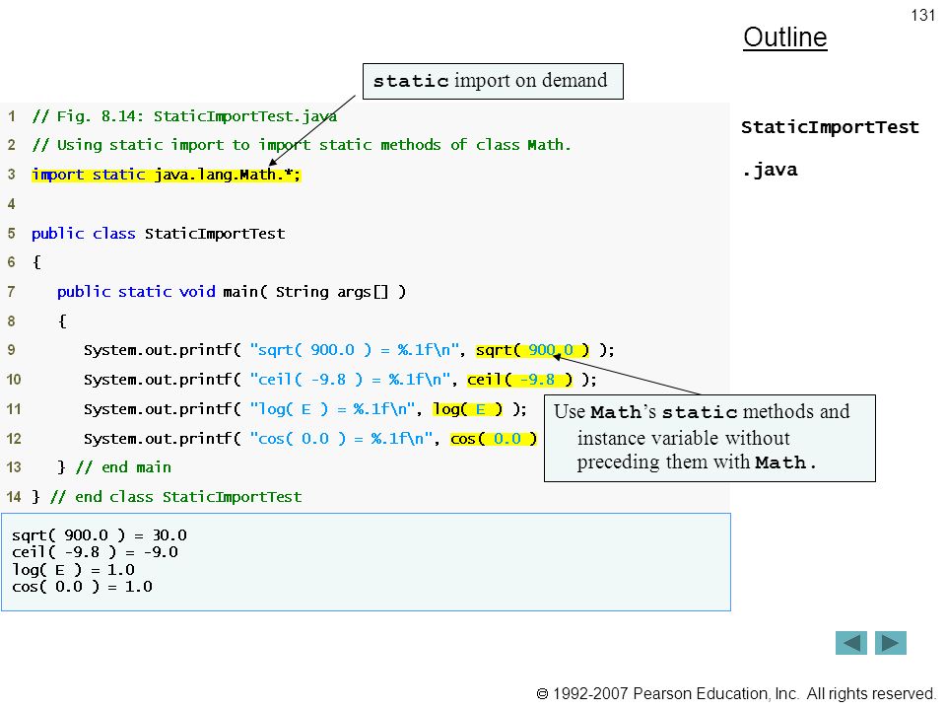
Task: Click the "public static void main( String args[] )" line
Action: (x=232, y=292)
